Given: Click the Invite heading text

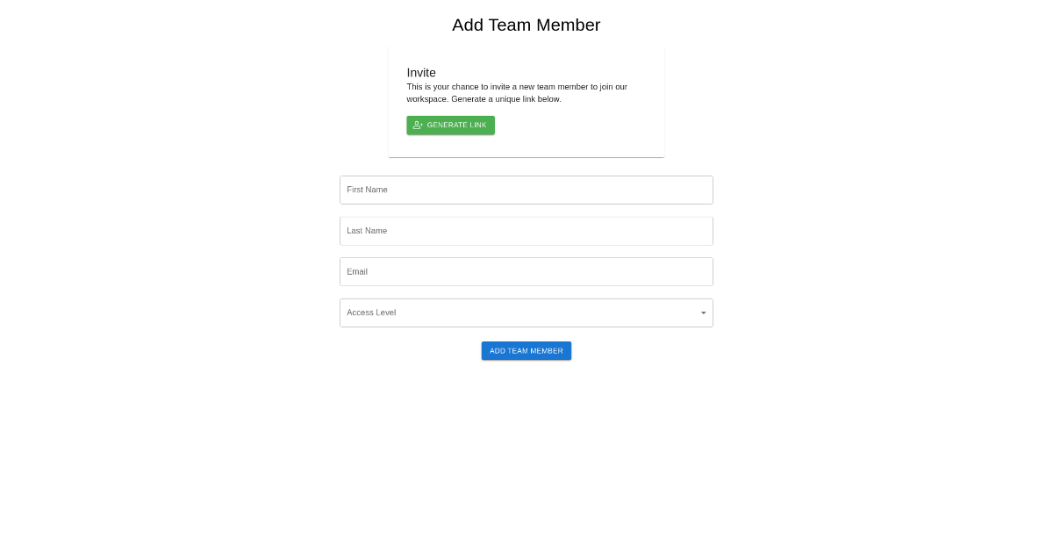Looking at the screenshot, I should pos(421,73).
